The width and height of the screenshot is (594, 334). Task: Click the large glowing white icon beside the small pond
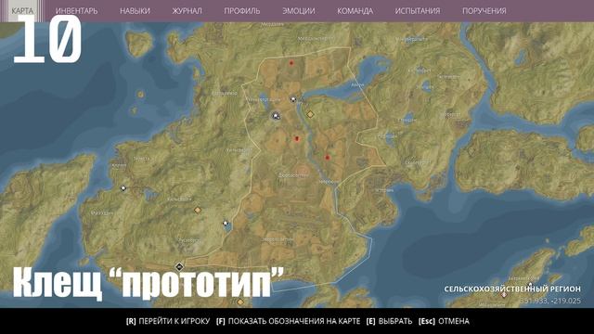[277, 116]
